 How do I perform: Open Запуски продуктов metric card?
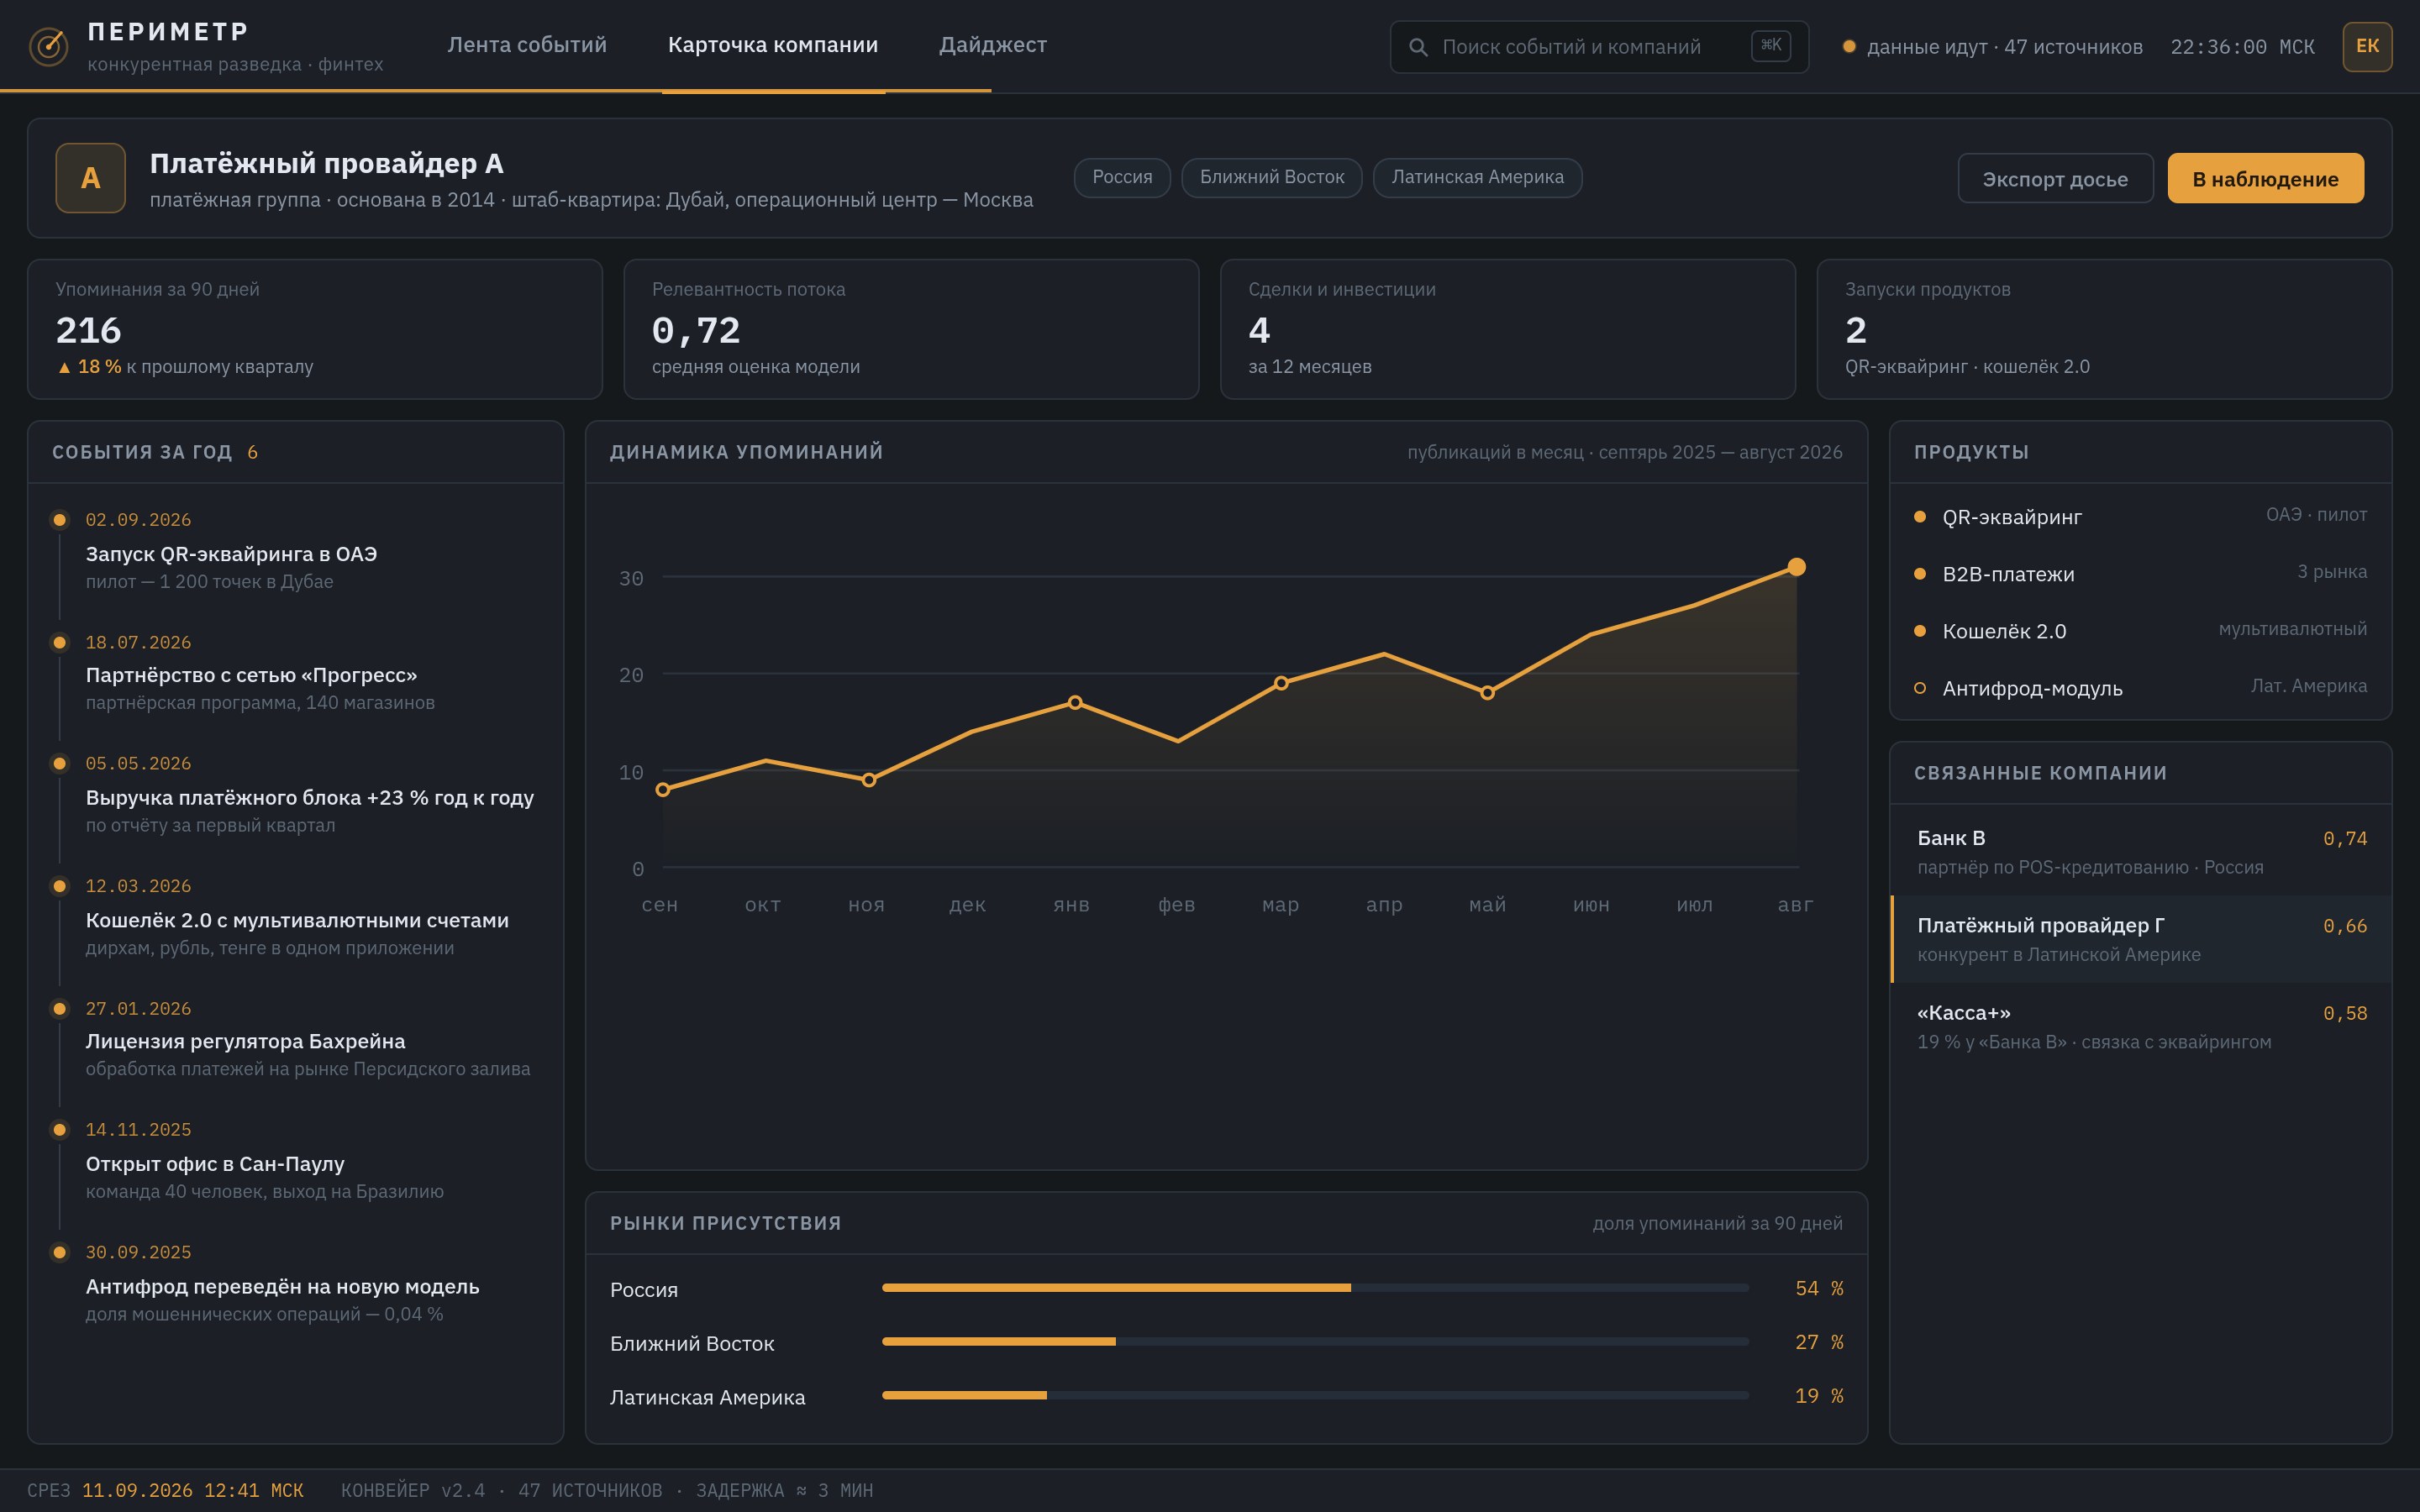point(2104,329)
